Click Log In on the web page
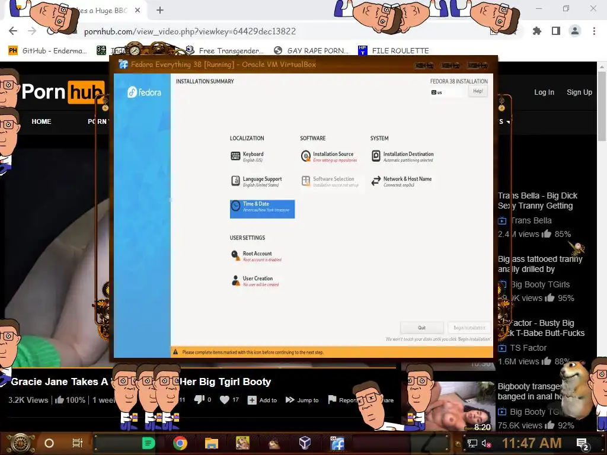The image size is (607, 455). [x=544, y=92]
